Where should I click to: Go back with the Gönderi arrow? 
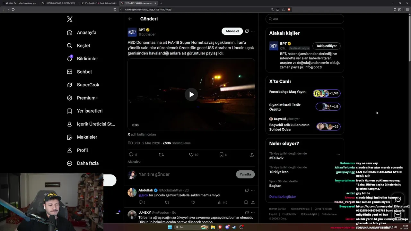tap(130, 19)
